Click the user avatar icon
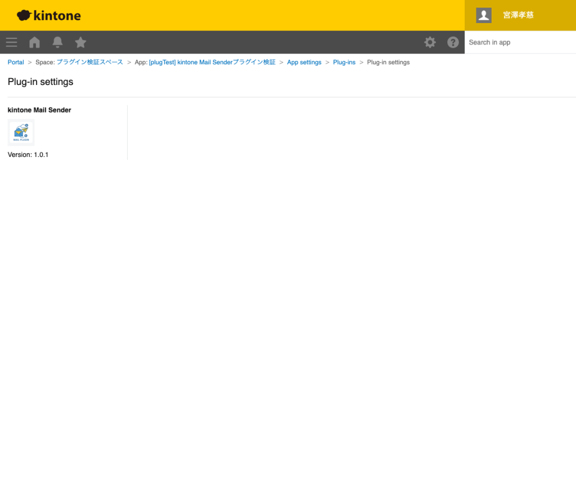576x480 pixels. pos(483,15)
